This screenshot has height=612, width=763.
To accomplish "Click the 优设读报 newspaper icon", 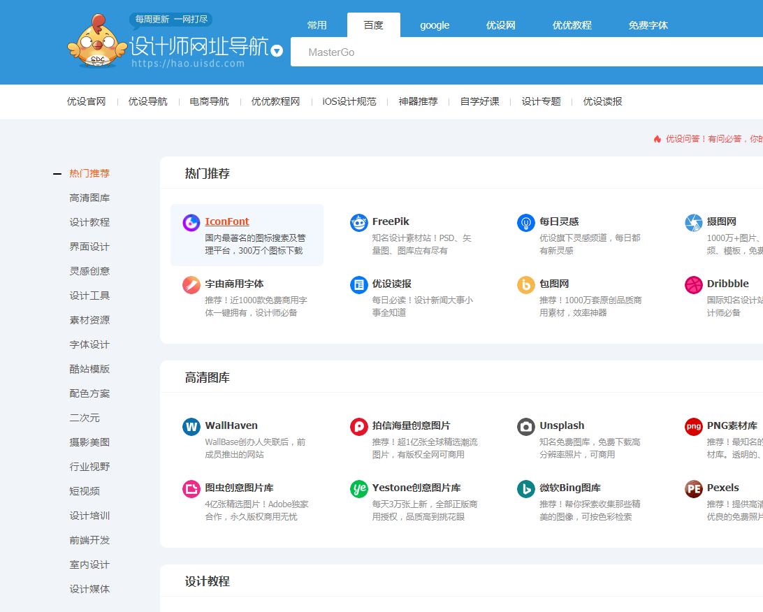I will tap(359, 285).
